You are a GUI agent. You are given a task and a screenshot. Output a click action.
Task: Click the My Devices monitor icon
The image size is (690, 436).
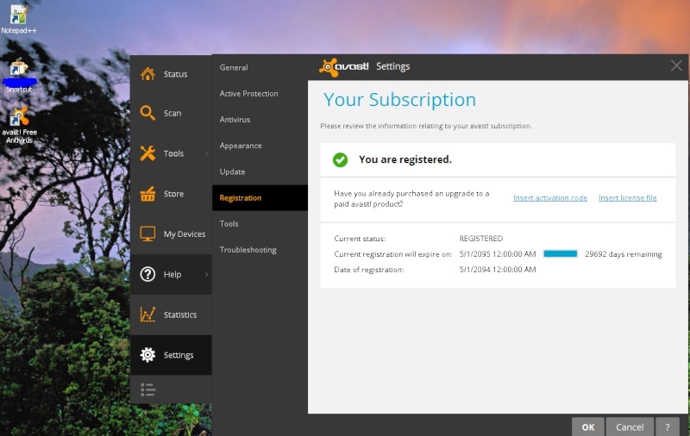click(147, 234)
